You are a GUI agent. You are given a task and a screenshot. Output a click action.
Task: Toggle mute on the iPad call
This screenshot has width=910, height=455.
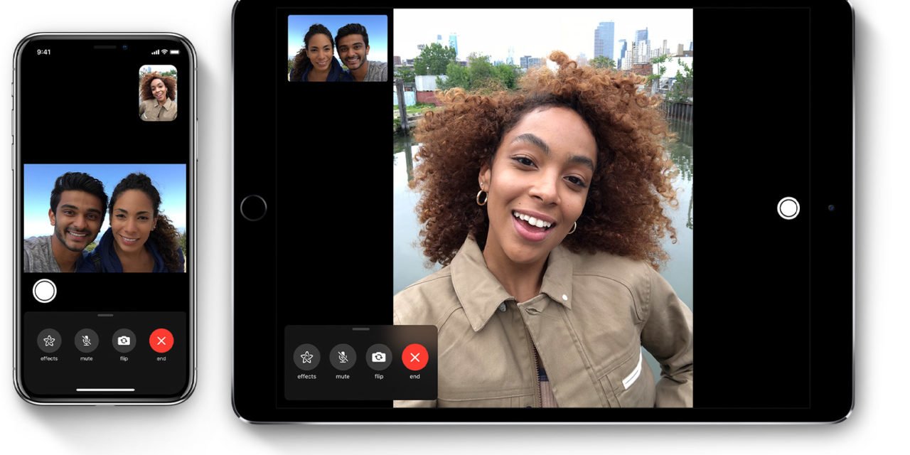point(343,357)
